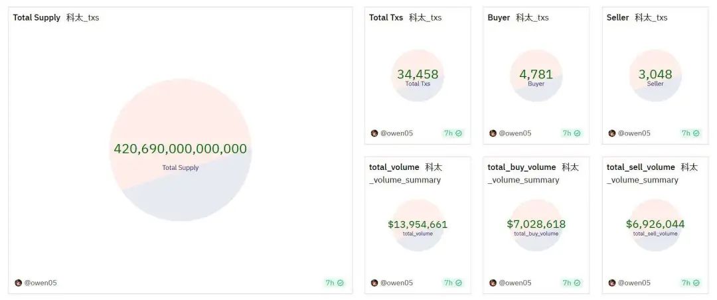Open the Total Supply card title

tap(37, 18)
